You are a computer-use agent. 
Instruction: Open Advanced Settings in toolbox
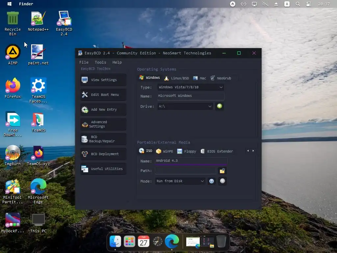(103, 124)
